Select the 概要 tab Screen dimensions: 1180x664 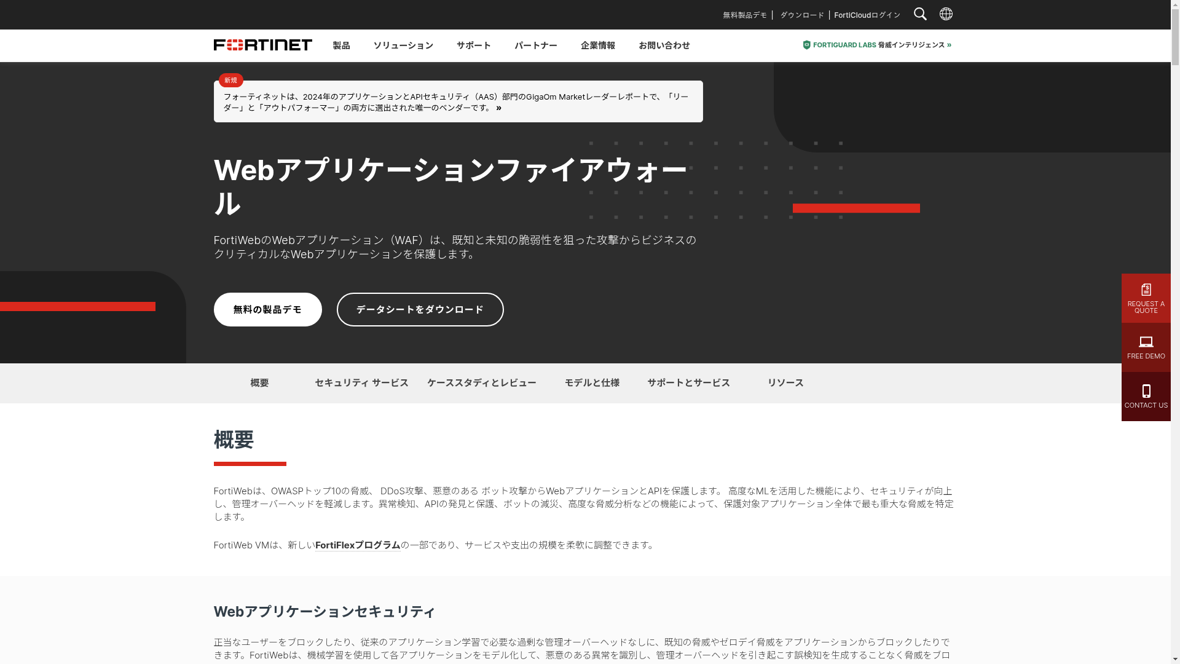(259, 383)
